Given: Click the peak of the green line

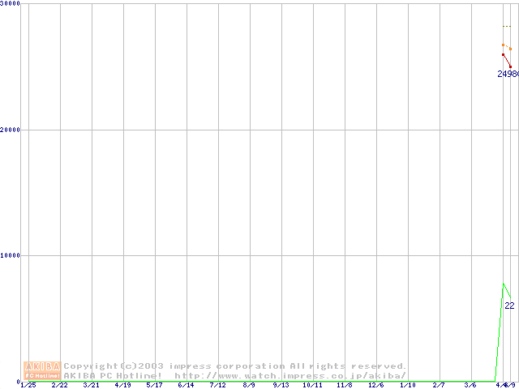Looking at the screenshot, I should tap(504, 284).
